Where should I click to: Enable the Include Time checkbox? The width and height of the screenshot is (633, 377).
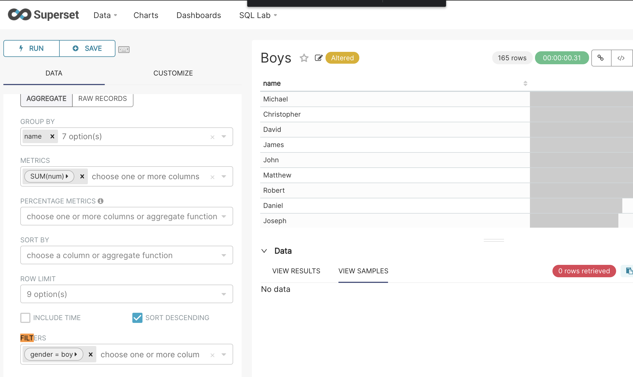tap(25, 318)
